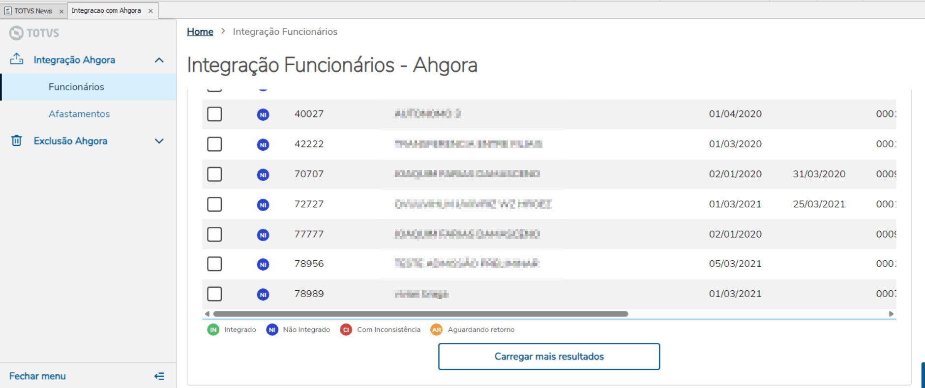
Task: Close the TOTVS News tab
Action: (x=61, y=11)
